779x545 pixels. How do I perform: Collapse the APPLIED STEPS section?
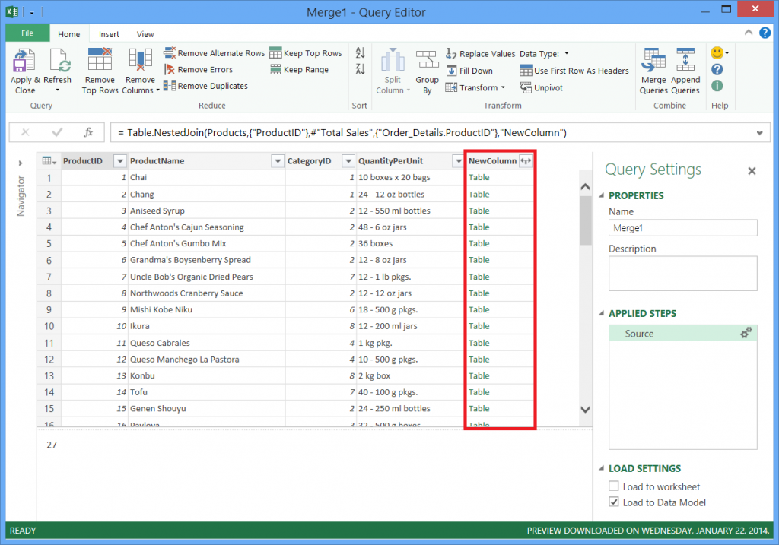point(602,313)
